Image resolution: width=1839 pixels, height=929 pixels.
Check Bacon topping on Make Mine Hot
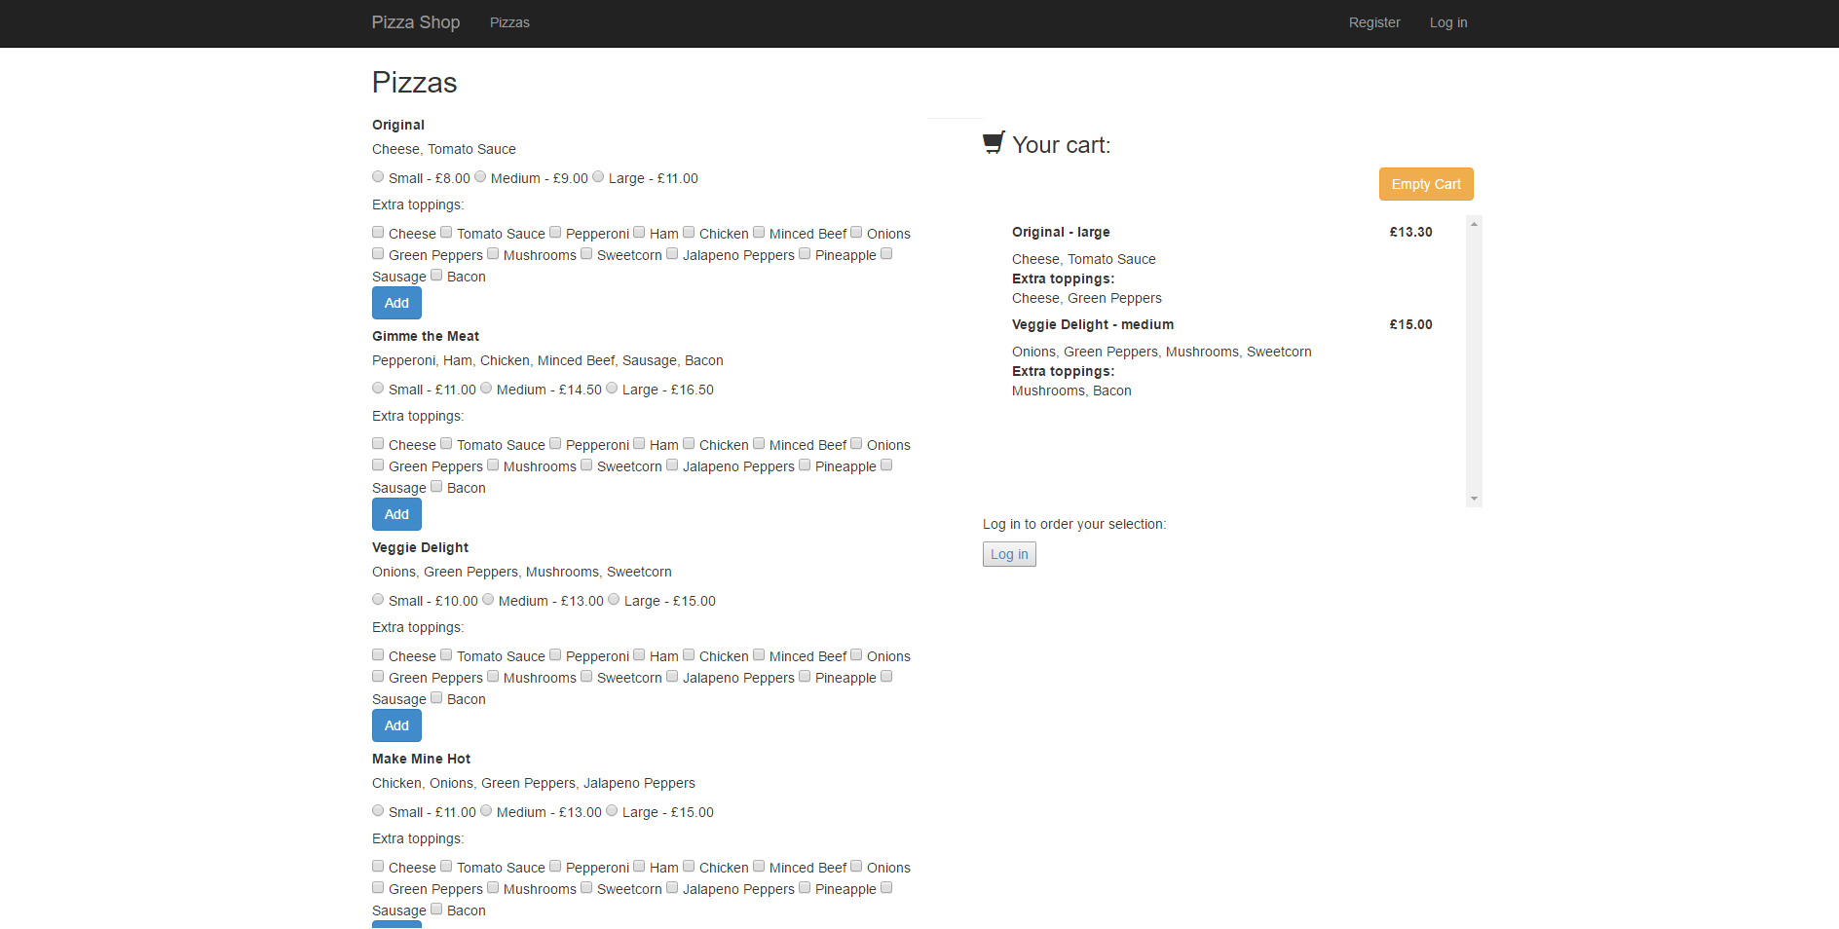[x=436, y=910]
